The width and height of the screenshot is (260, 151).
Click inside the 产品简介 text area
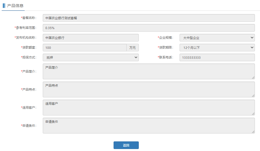pyautogui.click(x=149, y=71)
